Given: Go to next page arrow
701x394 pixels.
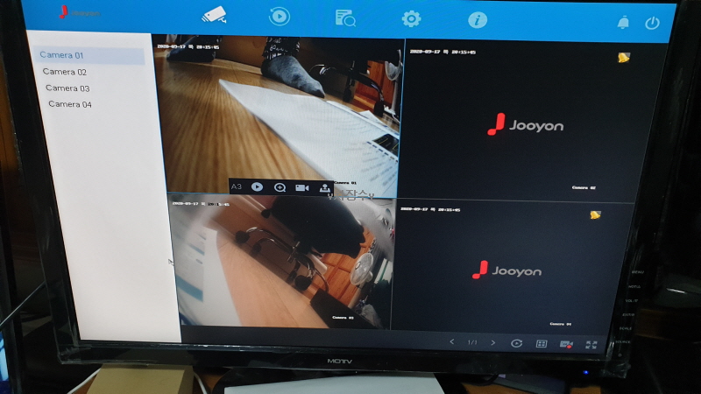Looking at the screenshot, I should pos(492,342).
